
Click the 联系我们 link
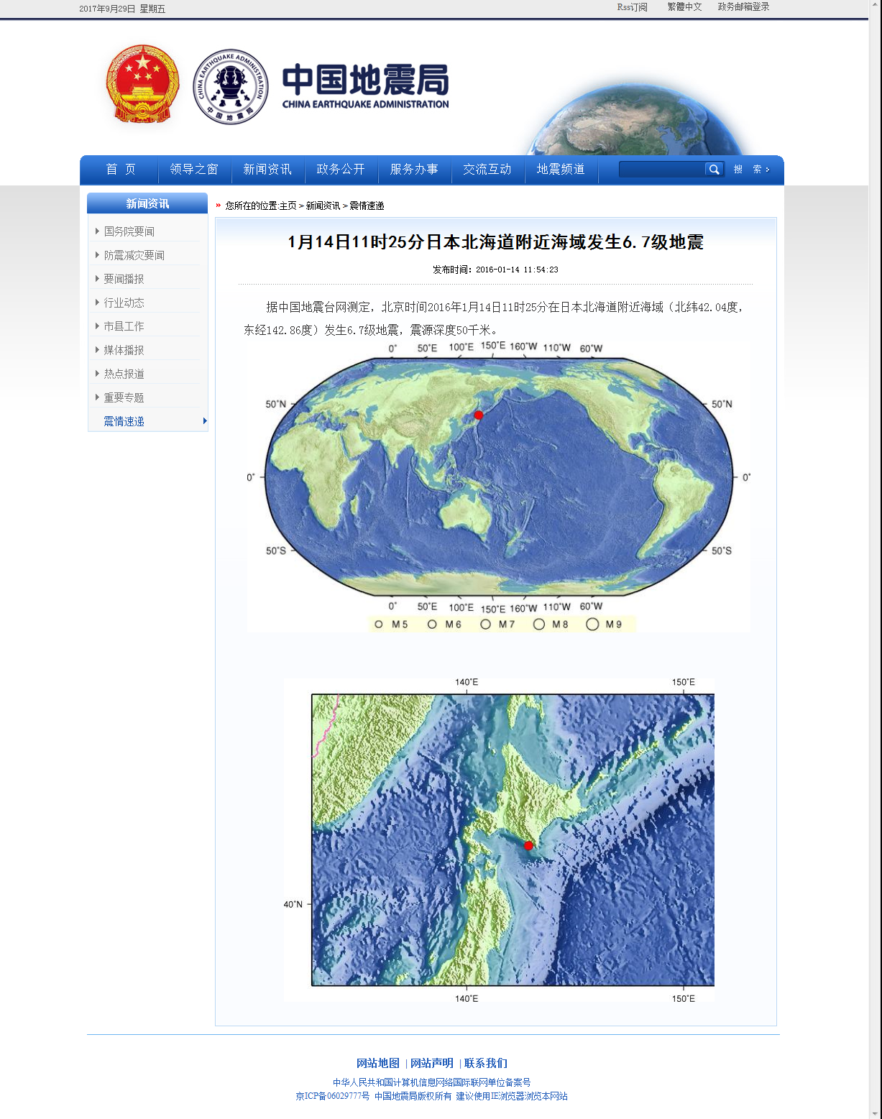pos(485,1063)
